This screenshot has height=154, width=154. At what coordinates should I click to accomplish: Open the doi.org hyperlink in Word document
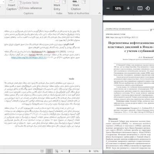pos(29,57)
